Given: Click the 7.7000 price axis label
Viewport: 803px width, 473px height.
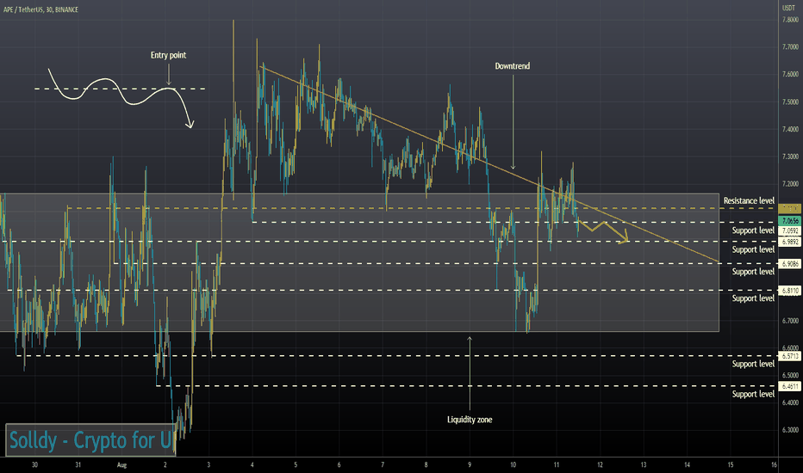Looking at the screenshot, I should (790, 47).
